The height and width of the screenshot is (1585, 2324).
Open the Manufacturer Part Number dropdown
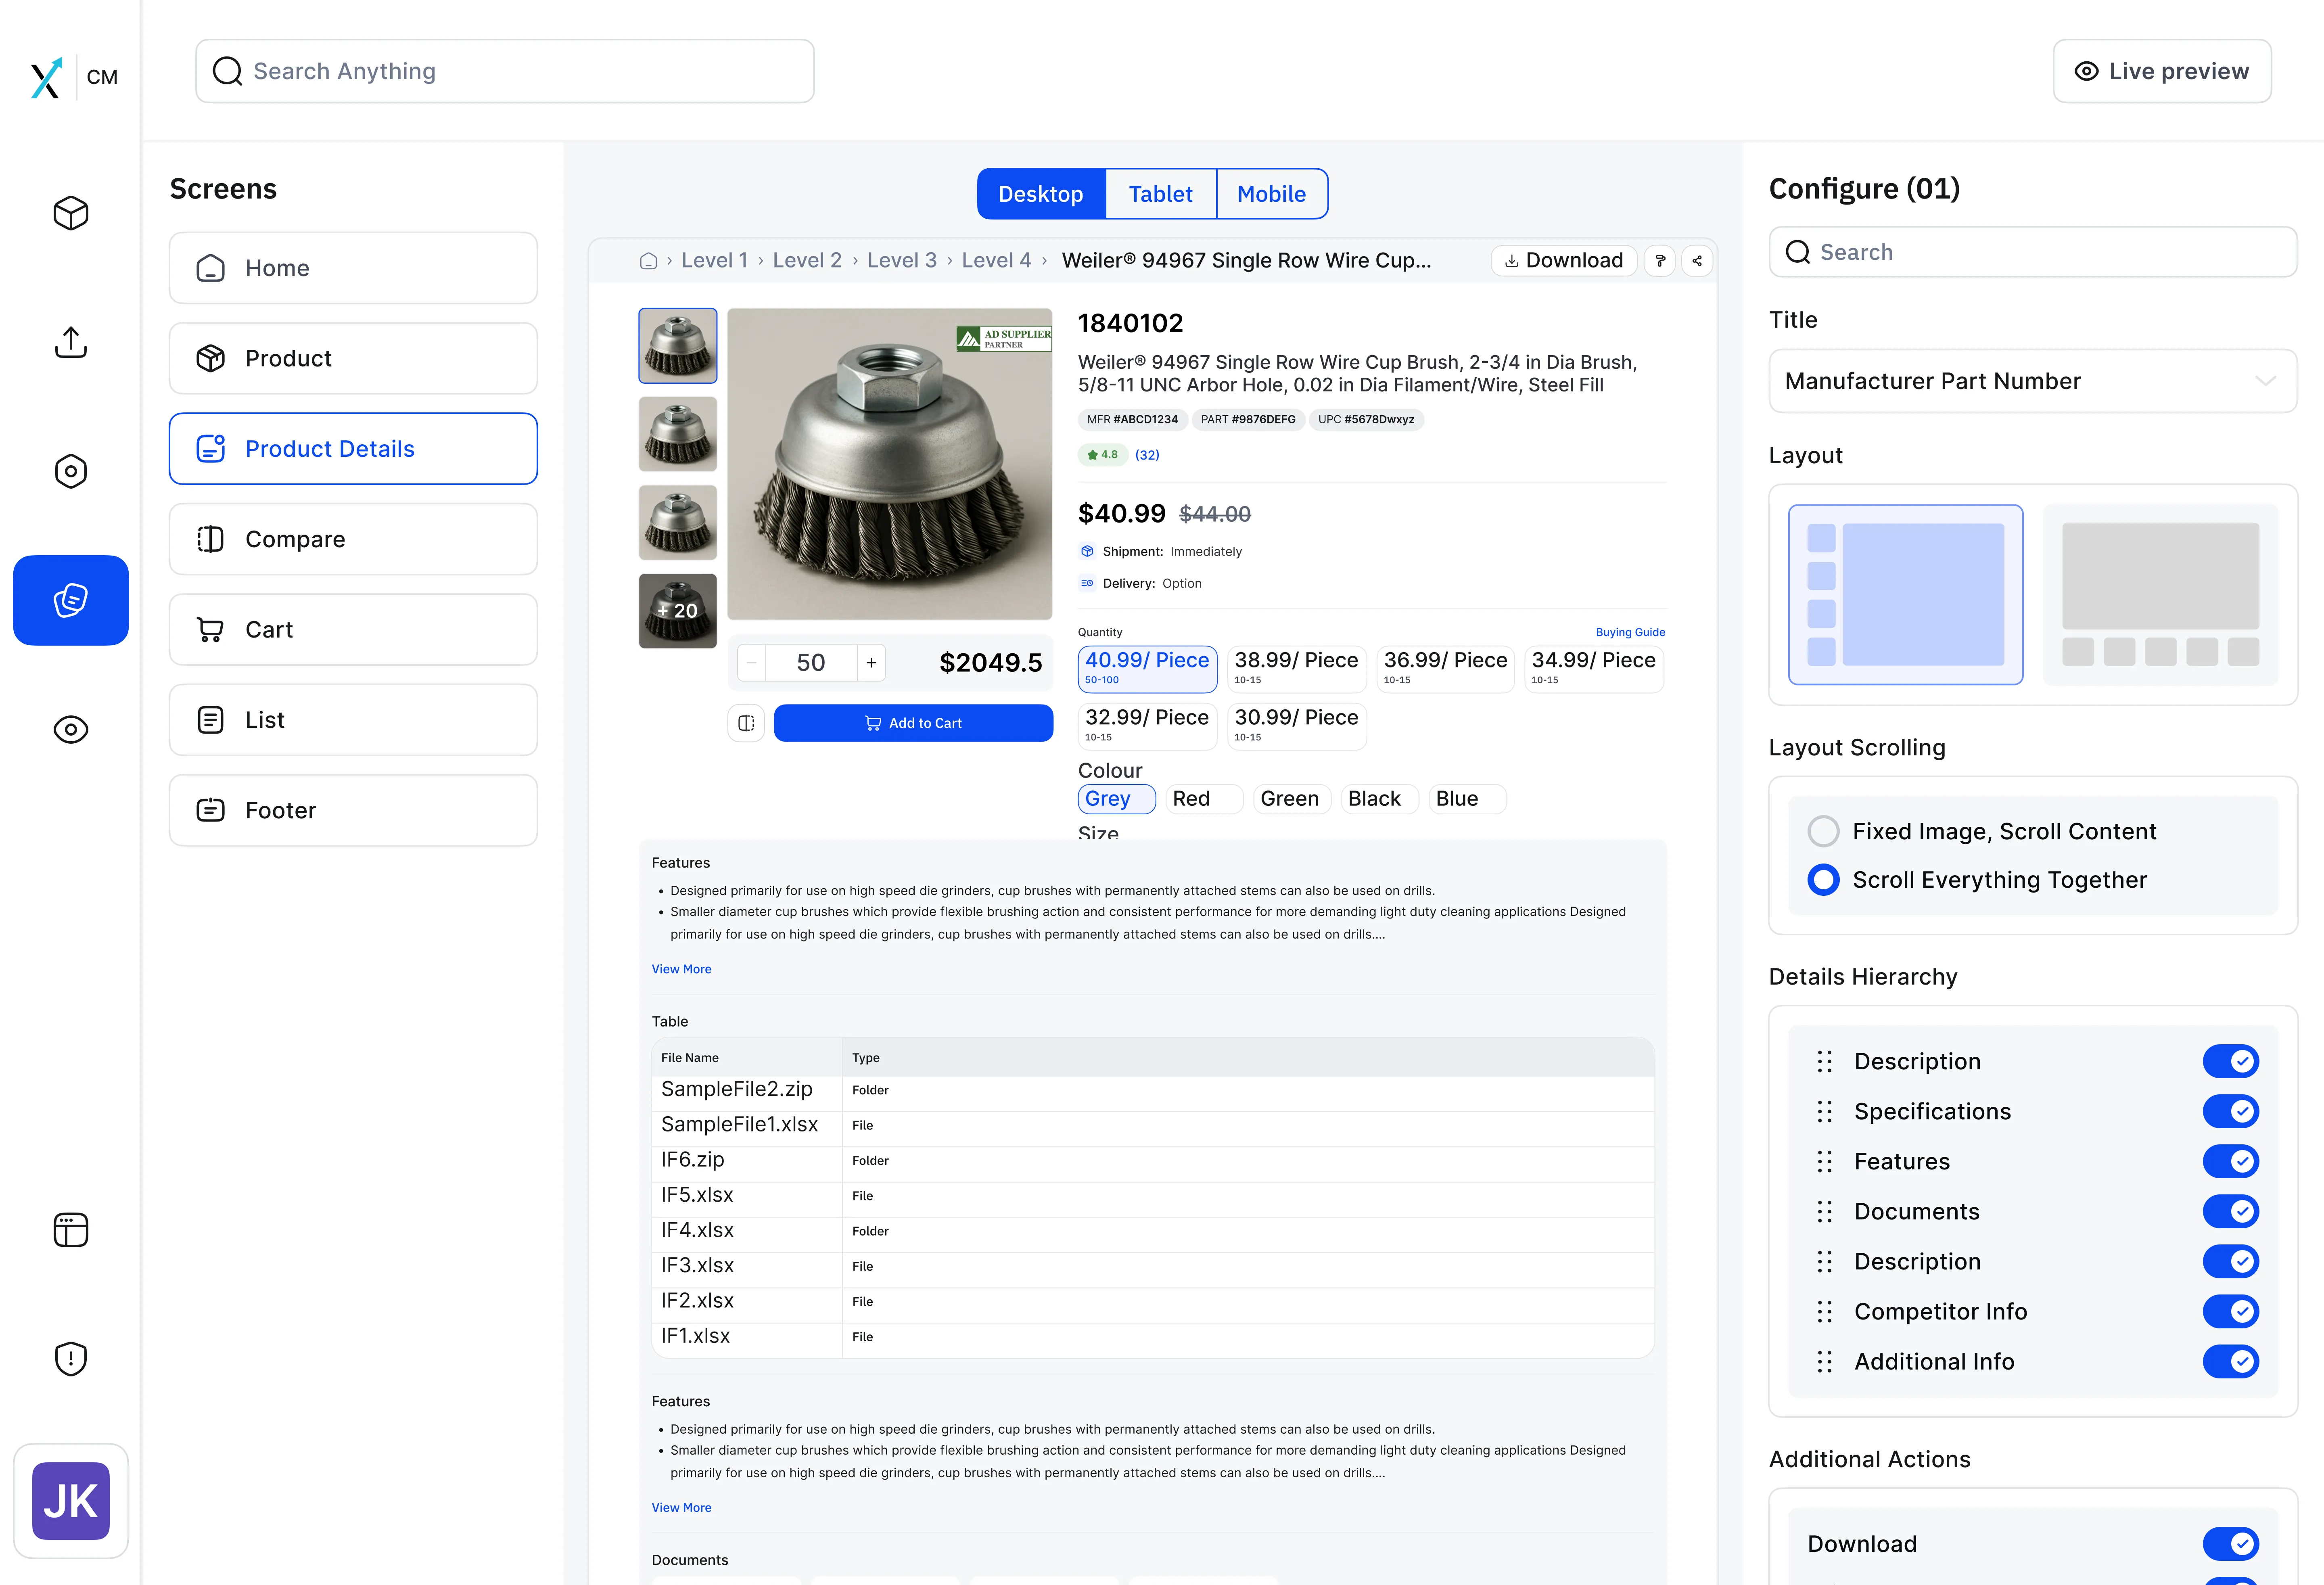pos(2033,381)
